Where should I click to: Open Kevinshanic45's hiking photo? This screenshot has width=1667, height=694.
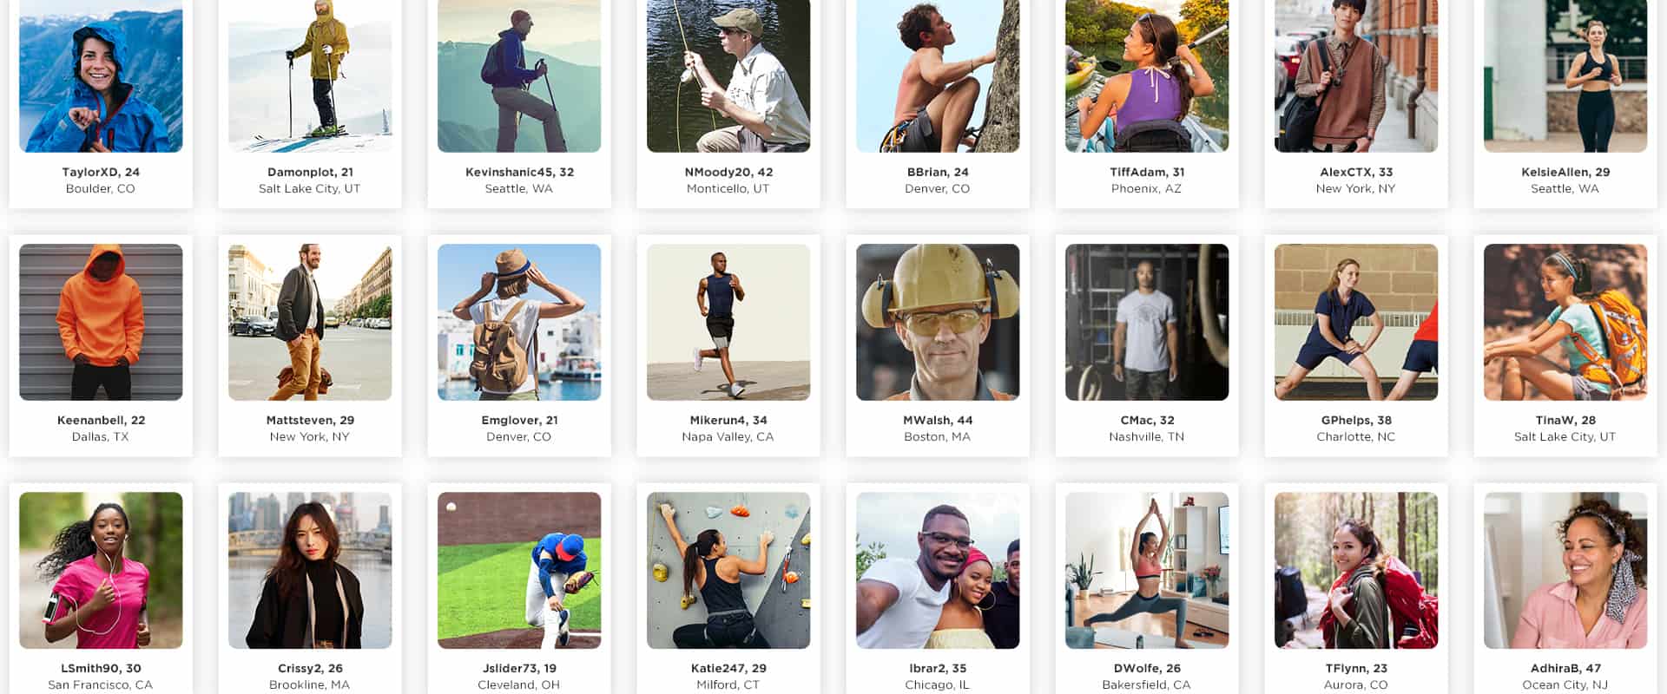(519, 75)
